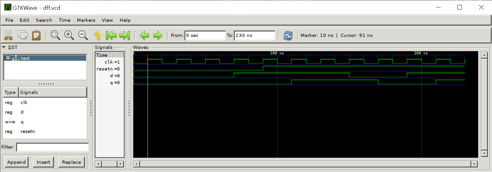
Task: Open the Edit menu
Action: click(x=25, y=20)
